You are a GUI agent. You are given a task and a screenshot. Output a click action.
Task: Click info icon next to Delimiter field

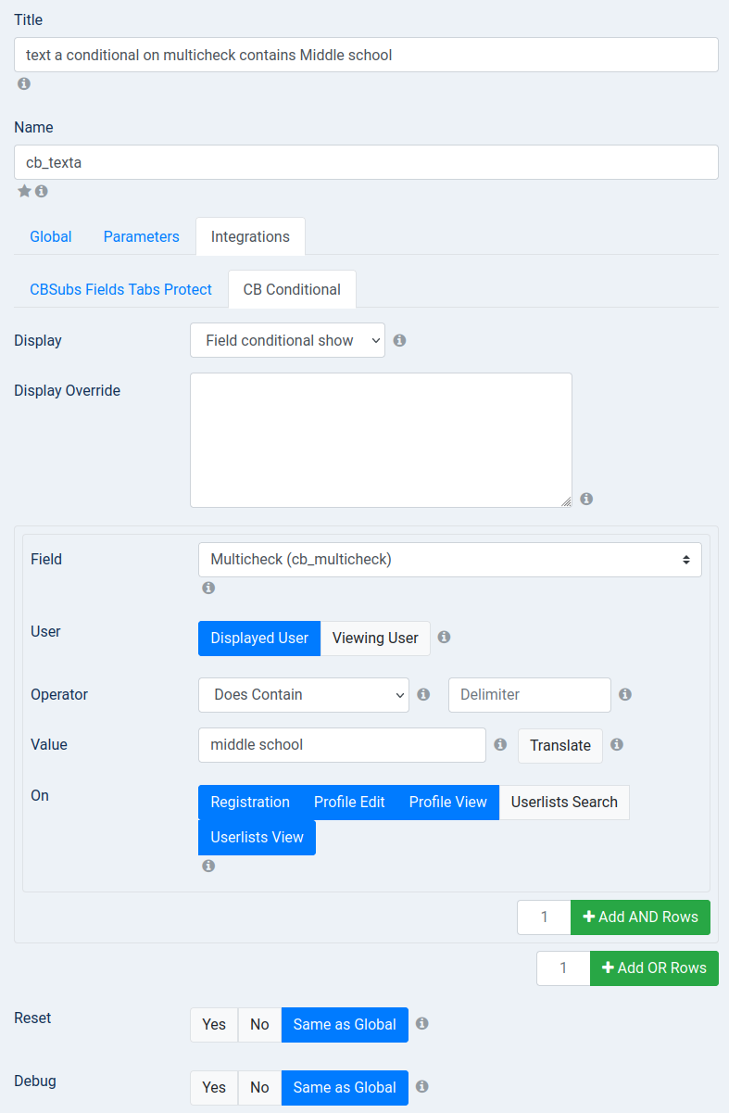click(625, 694)
